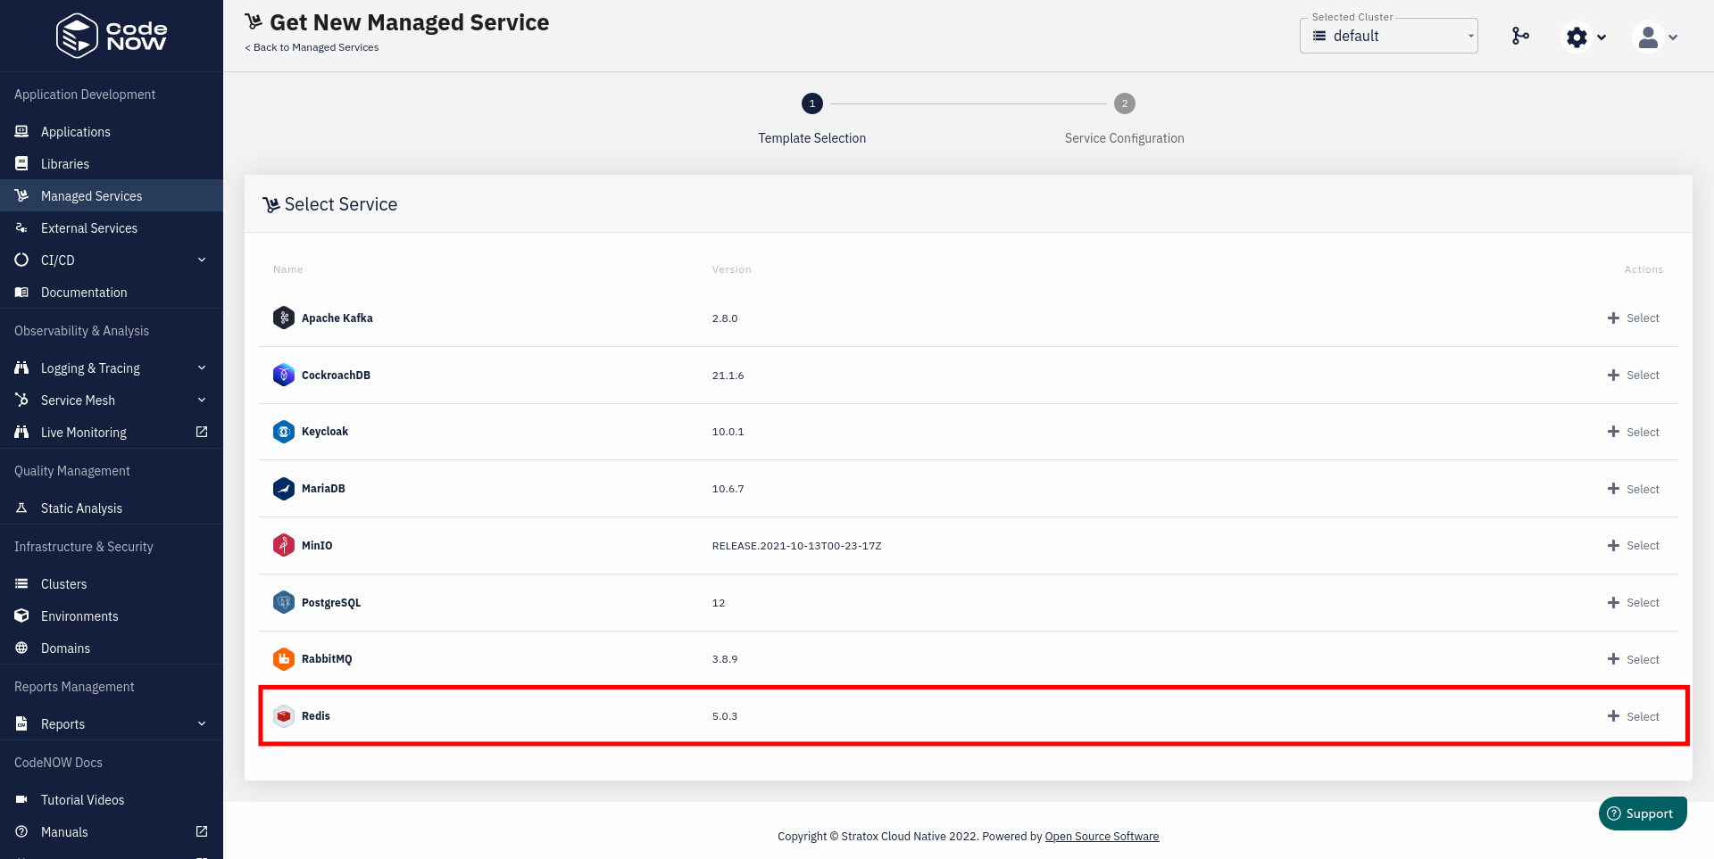The width and height of the screenshot is (1714, 859).
Task: Click the PostgreSQL version 12
Action: coord(719,603)
